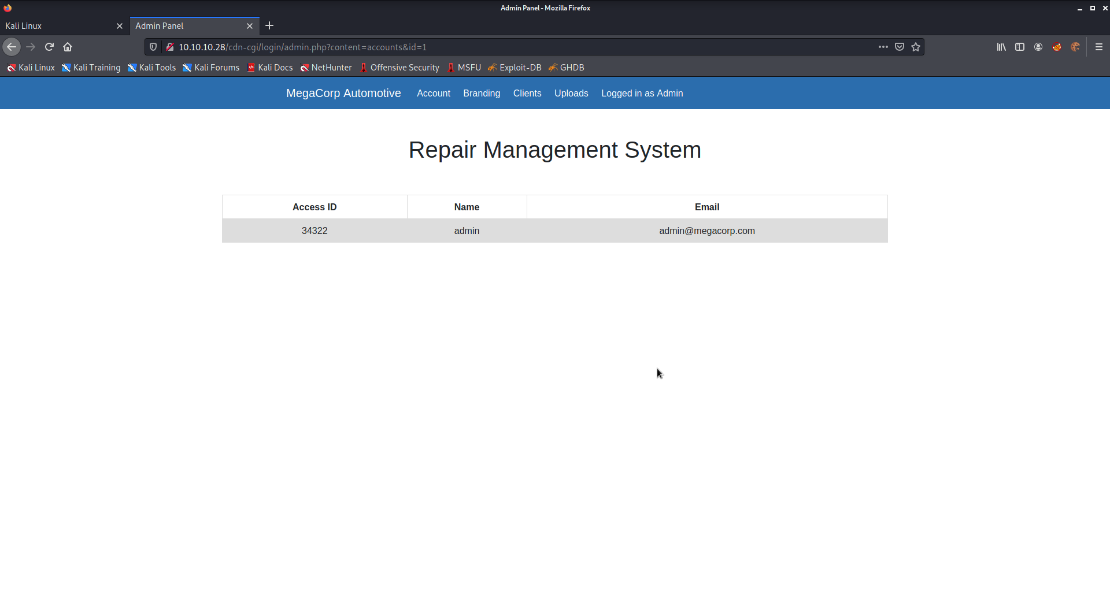Select the name cell admin

pos(467,231)
